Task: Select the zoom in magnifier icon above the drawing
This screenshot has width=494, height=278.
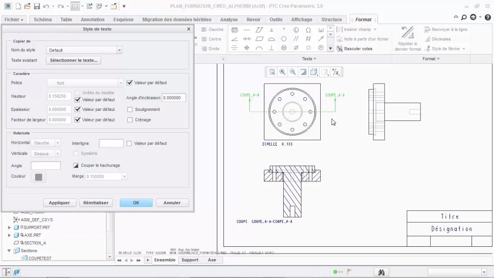Action: [282, 71]
